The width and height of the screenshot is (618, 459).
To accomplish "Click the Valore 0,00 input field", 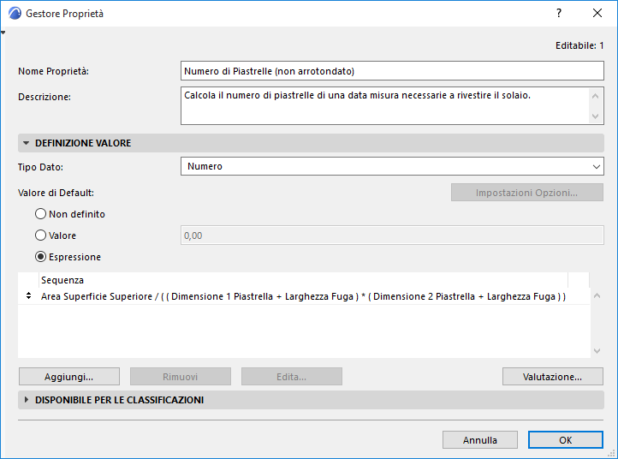I will [392, 235].
